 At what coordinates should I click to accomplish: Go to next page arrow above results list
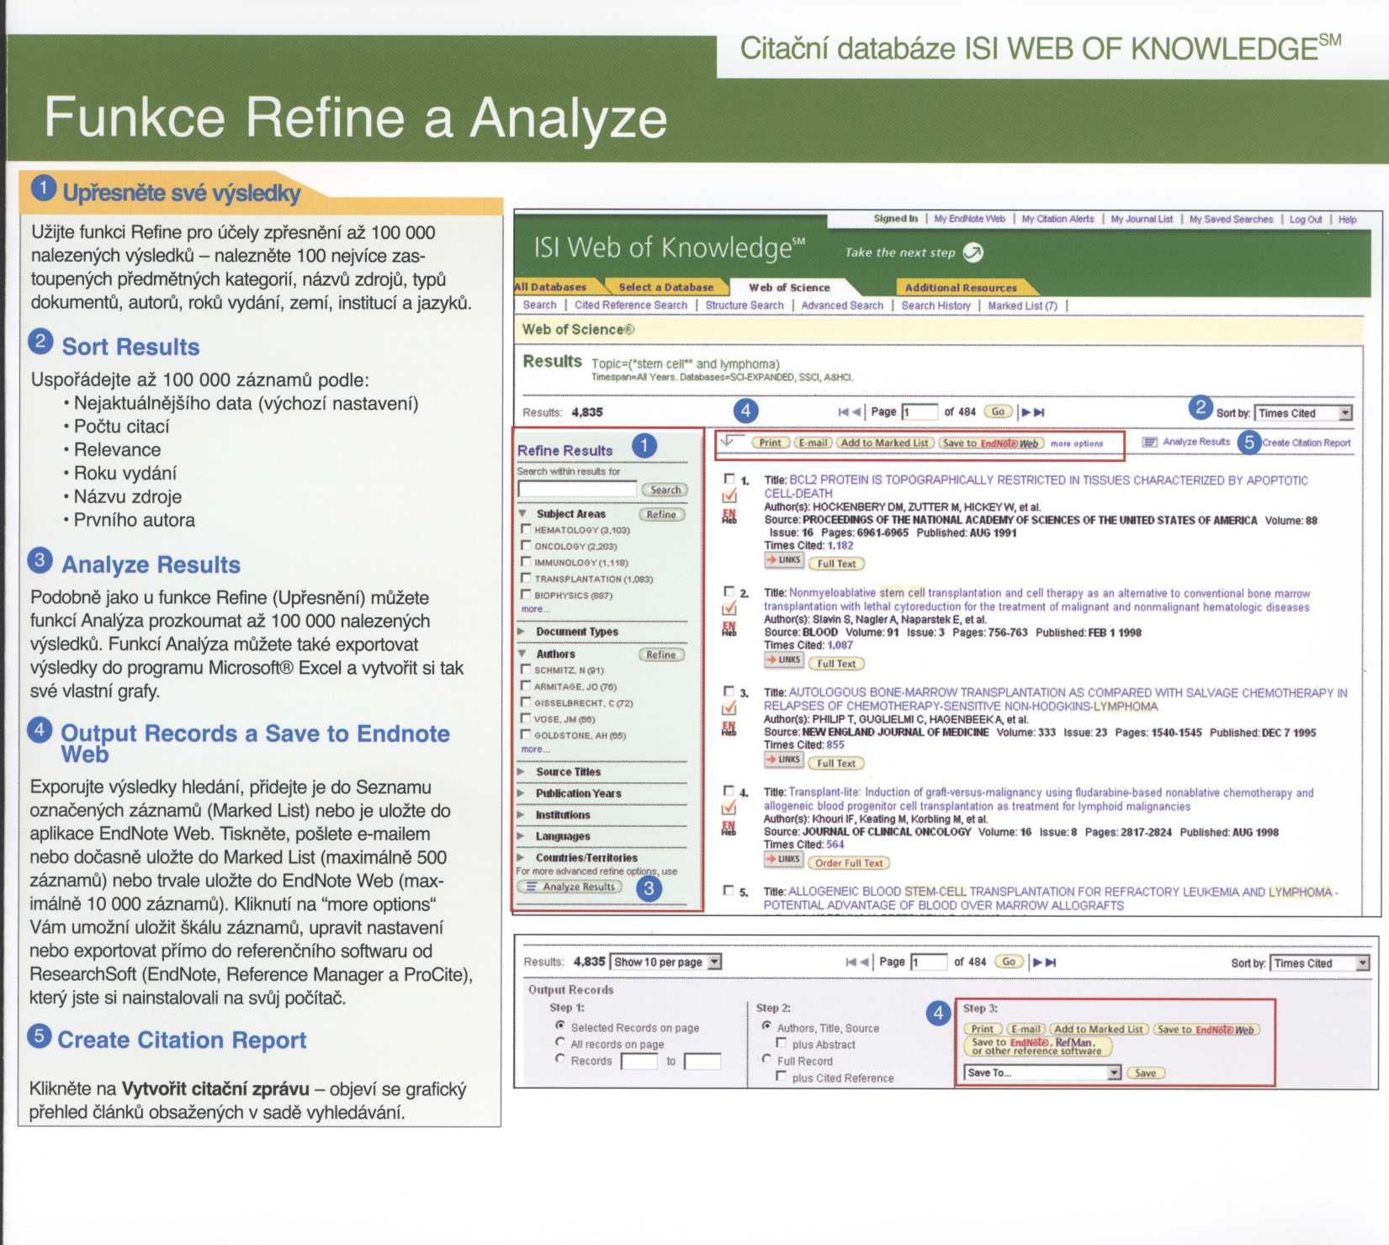tap(1026, 412)
